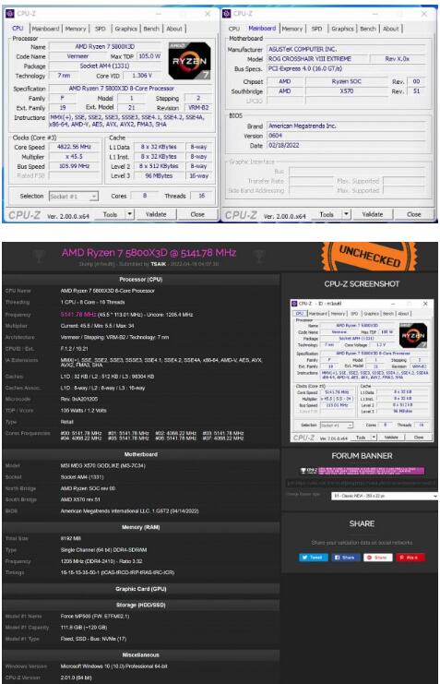Click the Max TDP value 105.0 W
Image resolution: width=440 pixels, height=684 pixels.
pyautogui.click(x=149, y=56)
